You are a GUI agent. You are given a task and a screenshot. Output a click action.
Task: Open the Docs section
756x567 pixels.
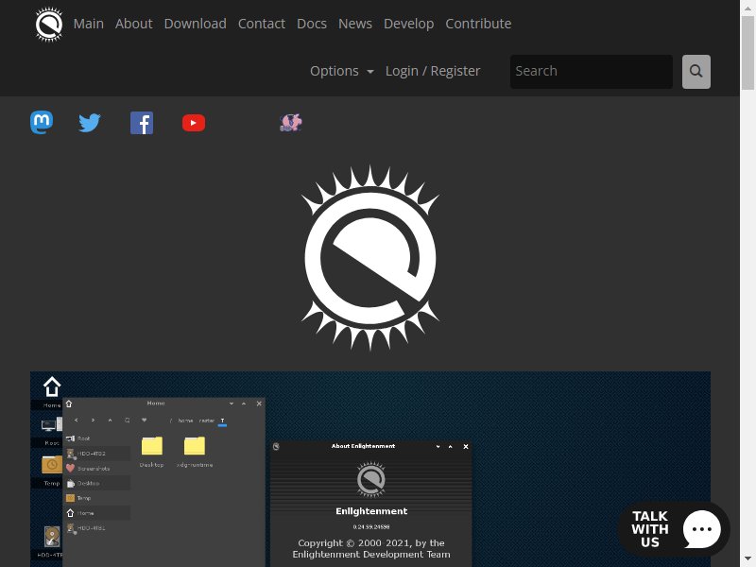pyautogui.click(x=312, y=24)
